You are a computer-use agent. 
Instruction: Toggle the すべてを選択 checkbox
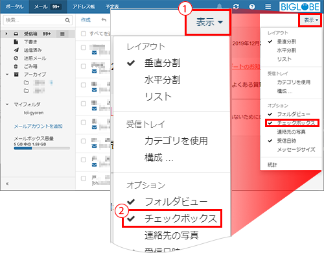84,34
